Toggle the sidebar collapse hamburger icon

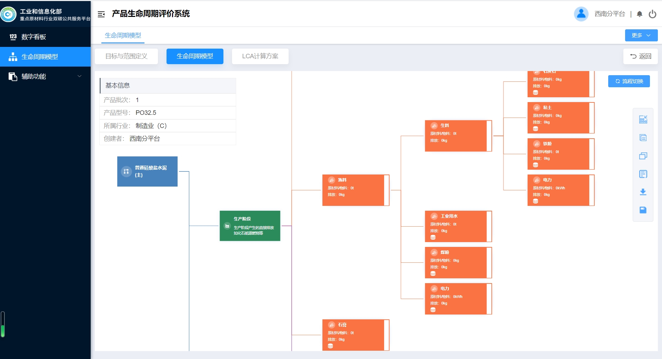point(101,14)
